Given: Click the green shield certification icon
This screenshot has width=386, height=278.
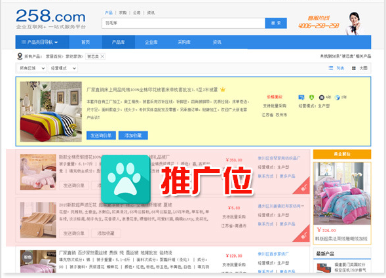Looking at the screenshot, I should (312, 97).
